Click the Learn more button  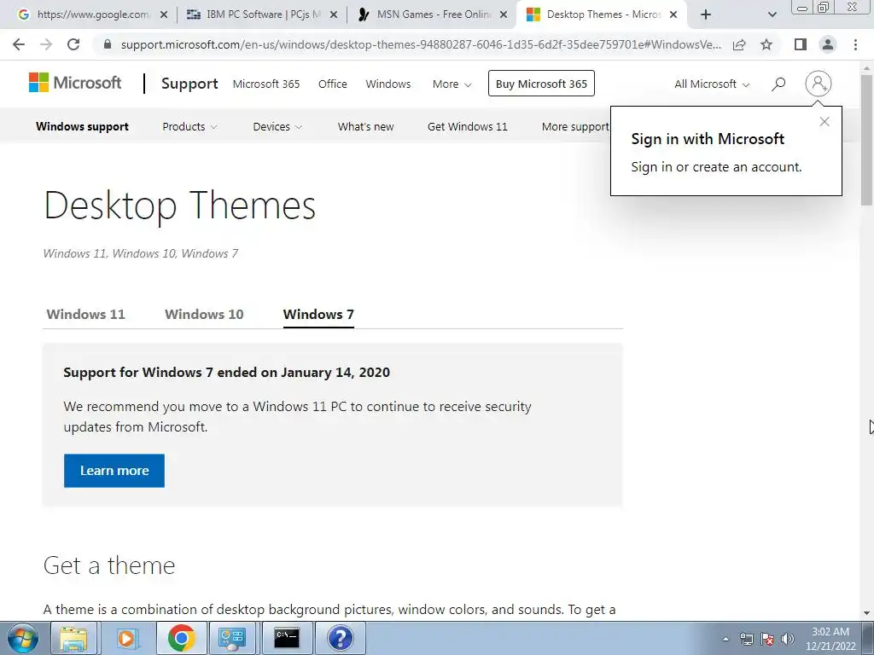click(x=114, y=471)
